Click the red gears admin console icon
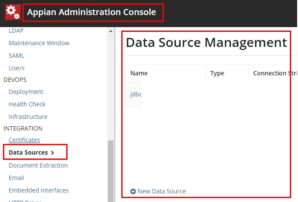This screenshot has height=202, width=298. coord(13,12)
